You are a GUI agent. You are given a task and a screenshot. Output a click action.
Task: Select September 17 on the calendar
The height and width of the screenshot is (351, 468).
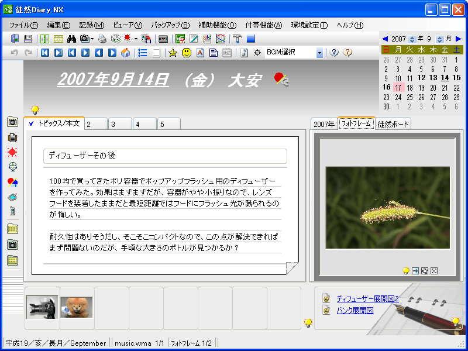pos(398,88)
